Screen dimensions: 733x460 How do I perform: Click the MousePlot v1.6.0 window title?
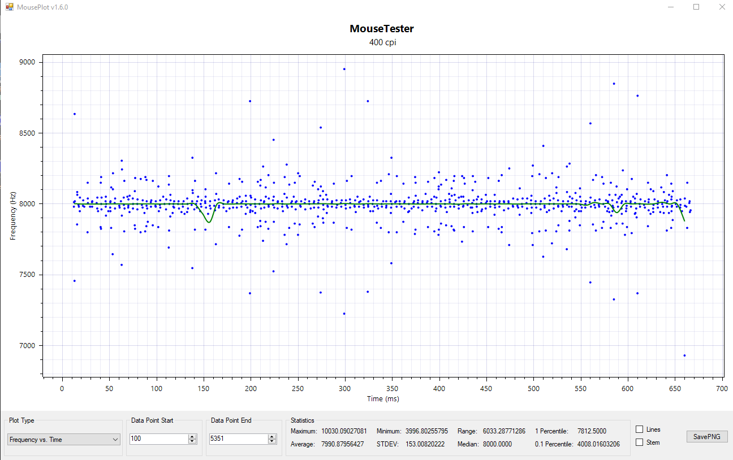point(42,7)
